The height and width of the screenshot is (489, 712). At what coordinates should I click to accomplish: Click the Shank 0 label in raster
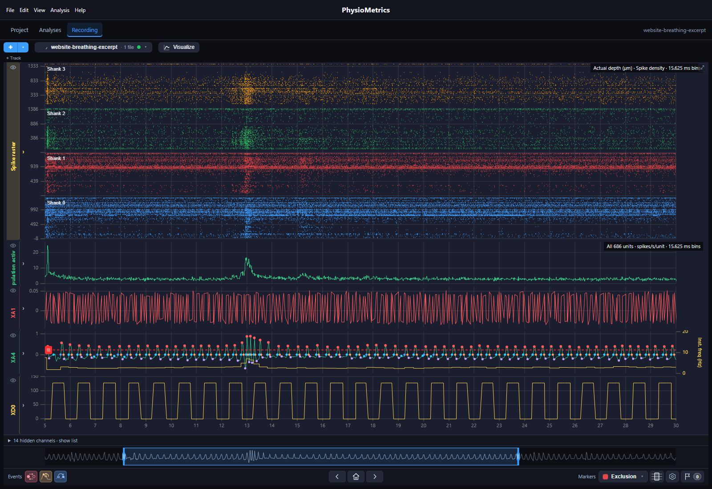56,203
